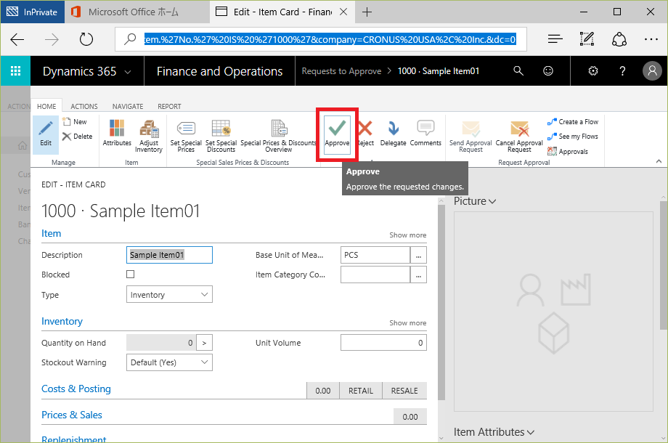Screen dimensions: 668x443
Task: Click Finance and Operations title
Action: pos(219,71)
